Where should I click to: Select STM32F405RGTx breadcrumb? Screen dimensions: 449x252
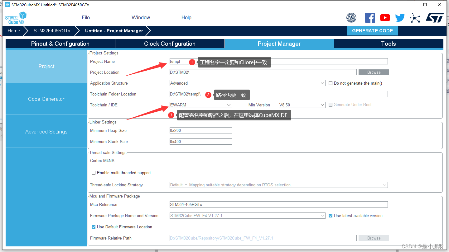(52, 31)
